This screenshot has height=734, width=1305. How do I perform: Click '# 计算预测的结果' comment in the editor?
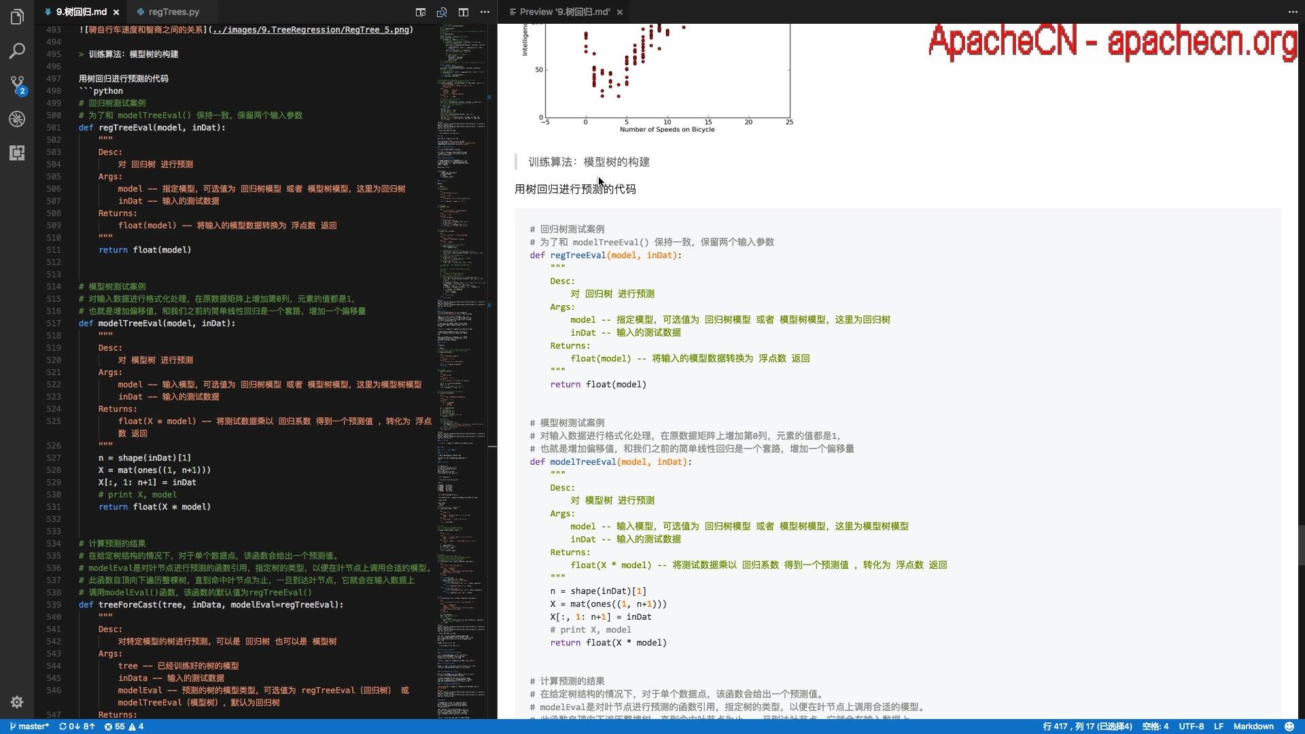(112, 544)
